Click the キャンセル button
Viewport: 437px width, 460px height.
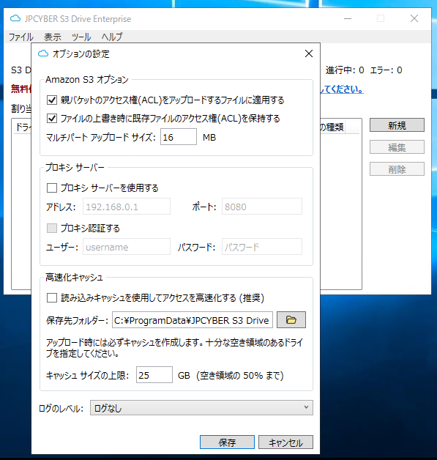tap(285, 442)
